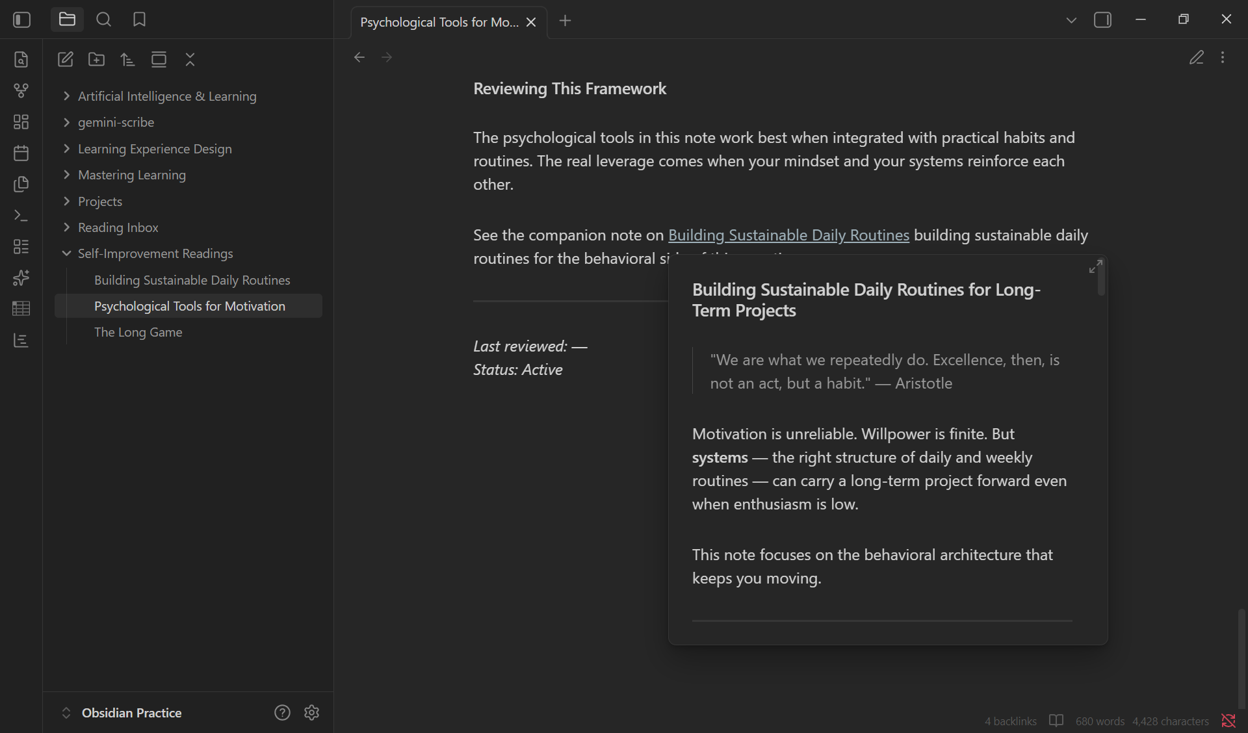Switch to editing view pencil icon
Viewport: 1248px width, 733px height.
pyautogui.click(x=1196, y=57)
